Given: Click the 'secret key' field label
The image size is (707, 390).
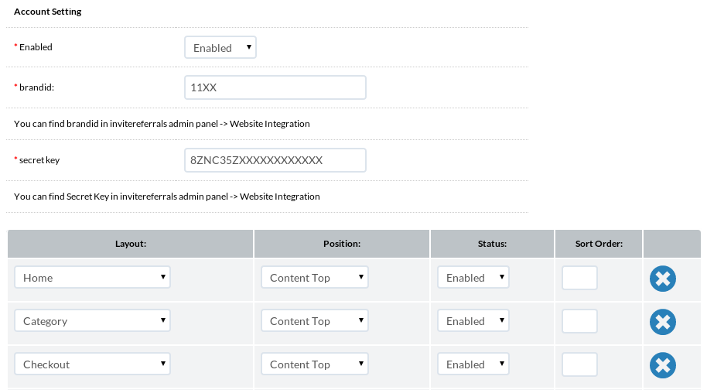Looking at the screenshot, I should 39,160.
